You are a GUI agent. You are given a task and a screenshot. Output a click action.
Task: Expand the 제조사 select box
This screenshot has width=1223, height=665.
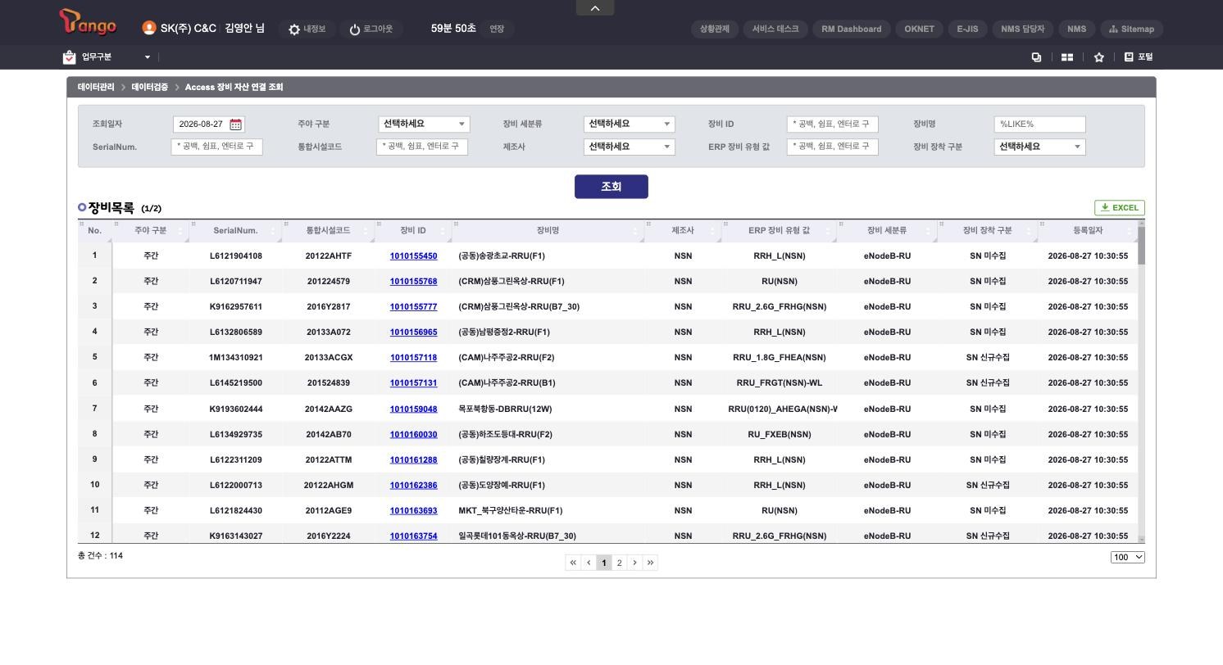pos(629,147)
